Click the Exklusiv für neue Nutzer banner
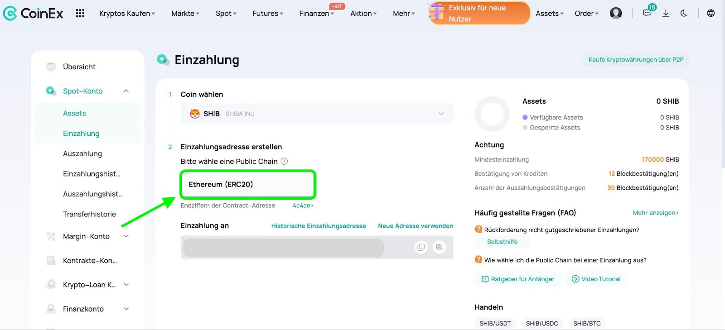 tap(479, 13)
